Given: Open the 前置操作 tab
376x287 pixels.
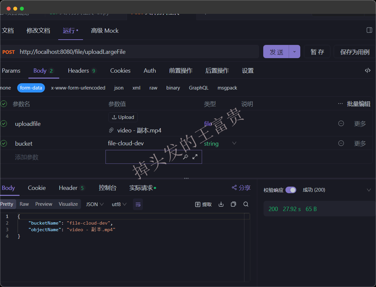Looking at the screenshot, I should pyautogui.click(x=181, y=71).
